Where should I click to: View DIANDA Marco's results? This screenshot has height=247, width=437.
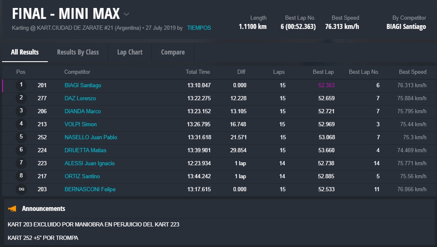pos(83,112)
